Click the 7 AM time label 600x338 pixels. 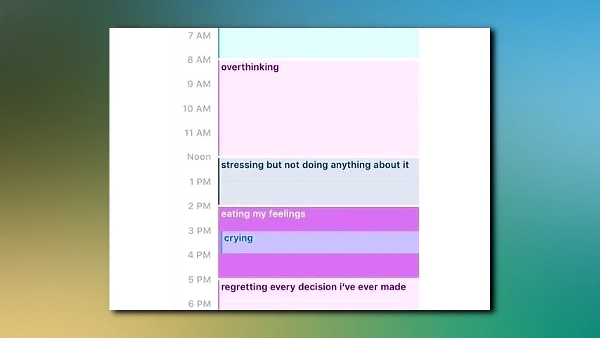point(199,36)
